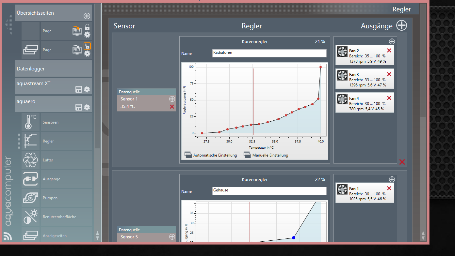This screenshot has width=455, height=256.
Task: Add an output to the Gehäuse controller
Action: (x=392, y=179)
